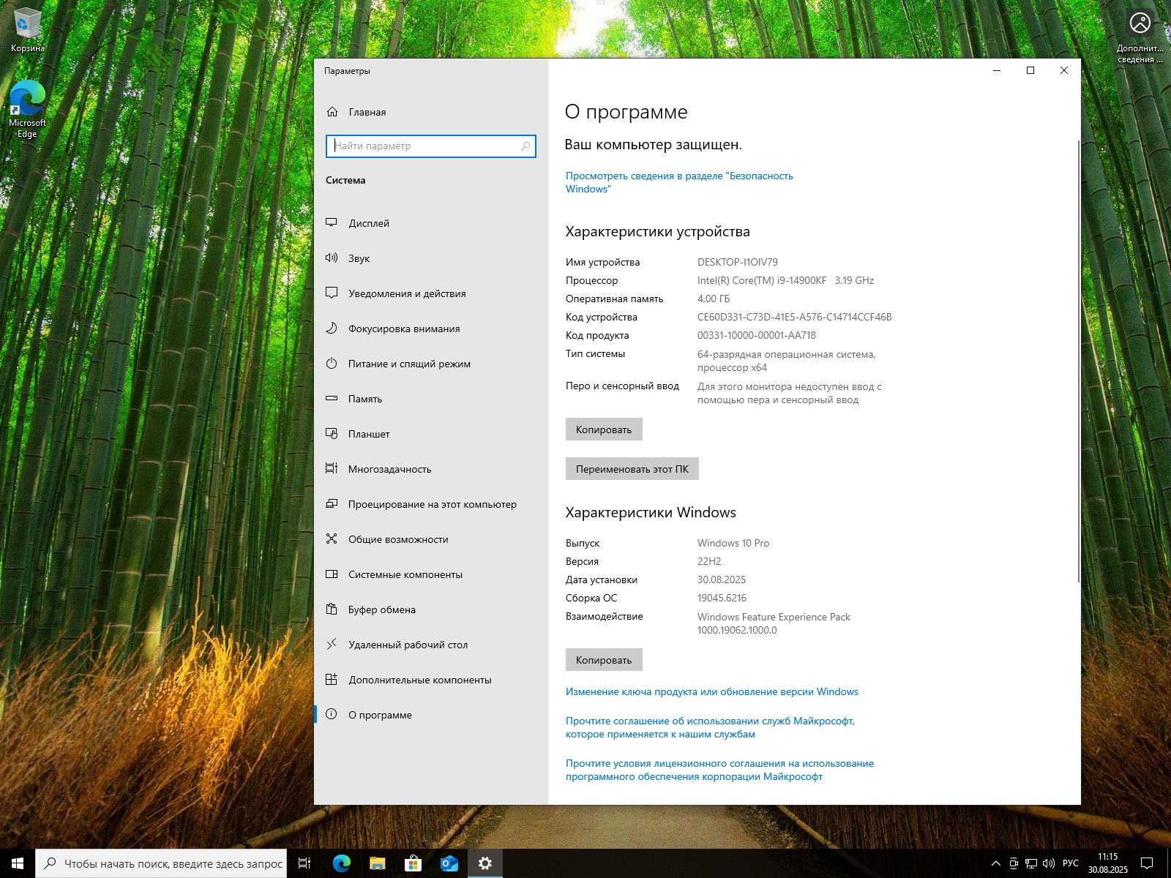Open the Windows Start button
The height and width of the screenshot is (878, 1171).
(x=18, y=863)
